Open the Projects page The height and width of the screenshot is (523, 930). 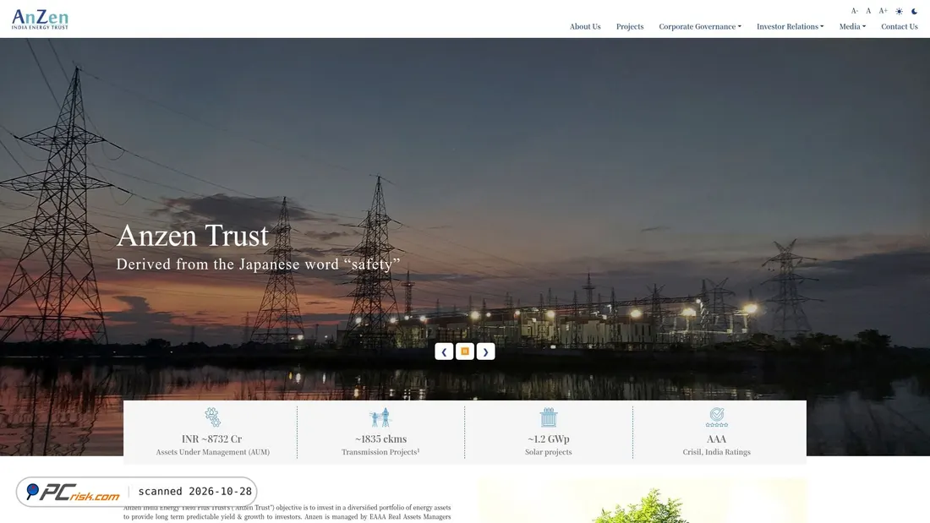630,27
